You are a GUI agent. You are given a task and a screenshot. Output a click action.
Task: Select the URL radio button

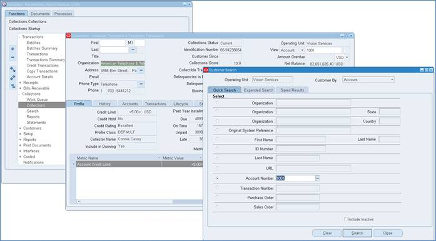point(217,168)
